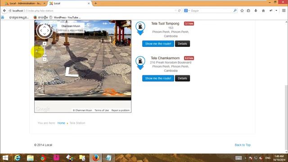Viewport: 288px width, 162px height.
Task: Click the Report a problem link
Action: point(121,110)
